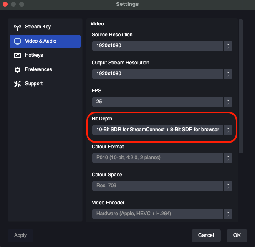Close the Settings window with red button

pyautogui.click(x=5, y=4)
